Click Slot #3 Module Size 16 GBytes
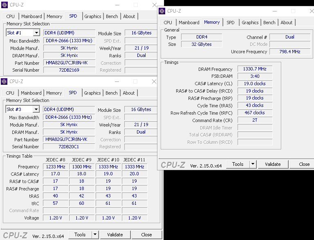314x240 pixels. click(141, 109)
